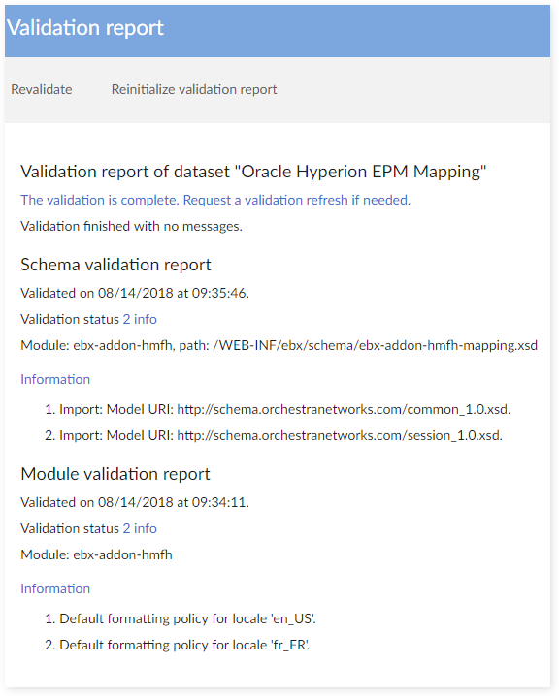Screen dimensions: 559x696
Task: Click the Revalidate button
Action: (x=42, y=89)
